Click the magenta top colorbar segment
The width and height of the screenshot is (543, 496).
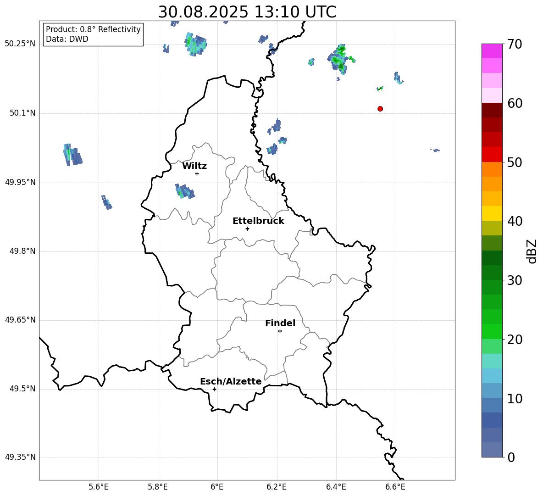(x=492, y=51)
